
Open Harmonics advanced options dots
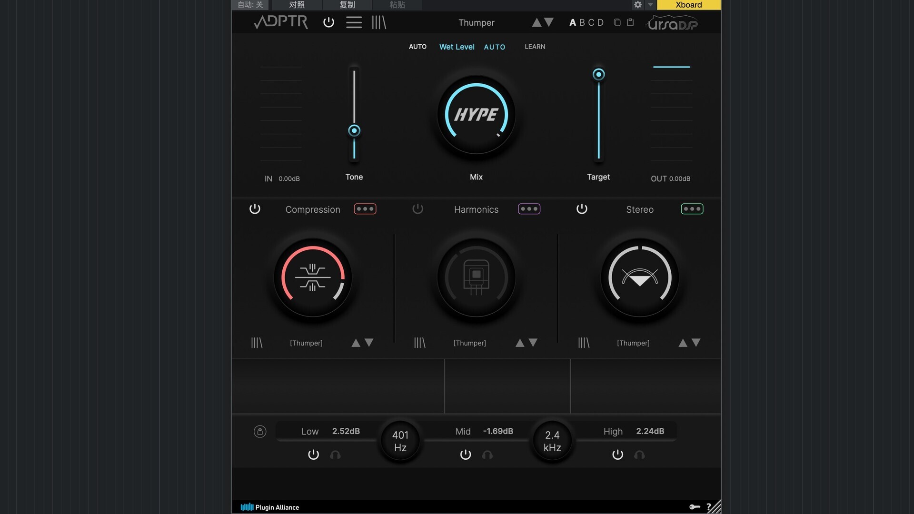click(x=529, y=209)
